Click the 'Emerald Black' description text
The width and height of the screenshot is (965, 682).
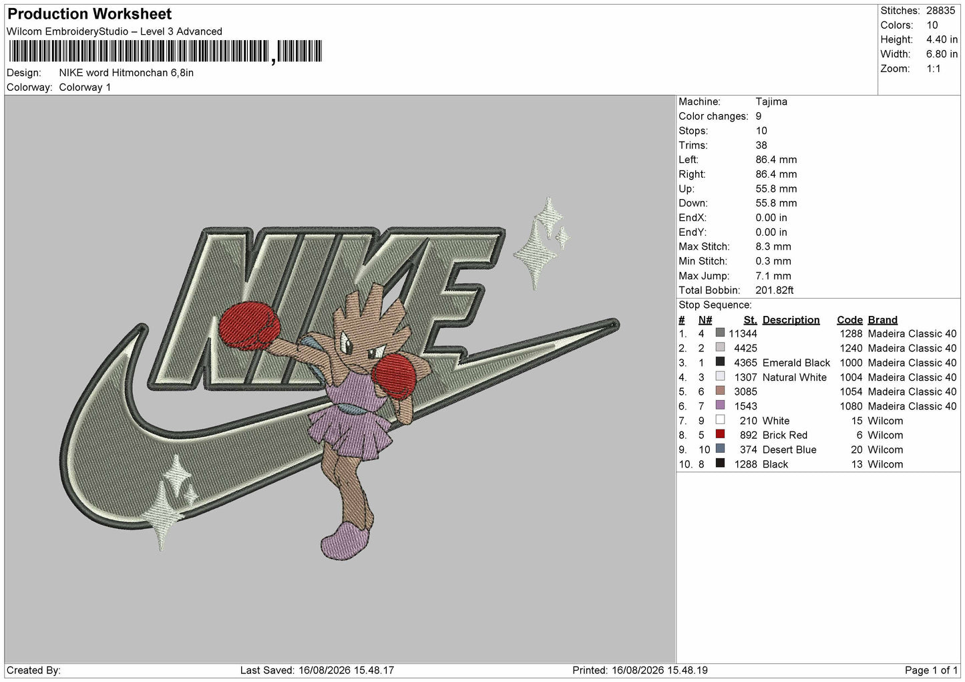tap(796, 363)
